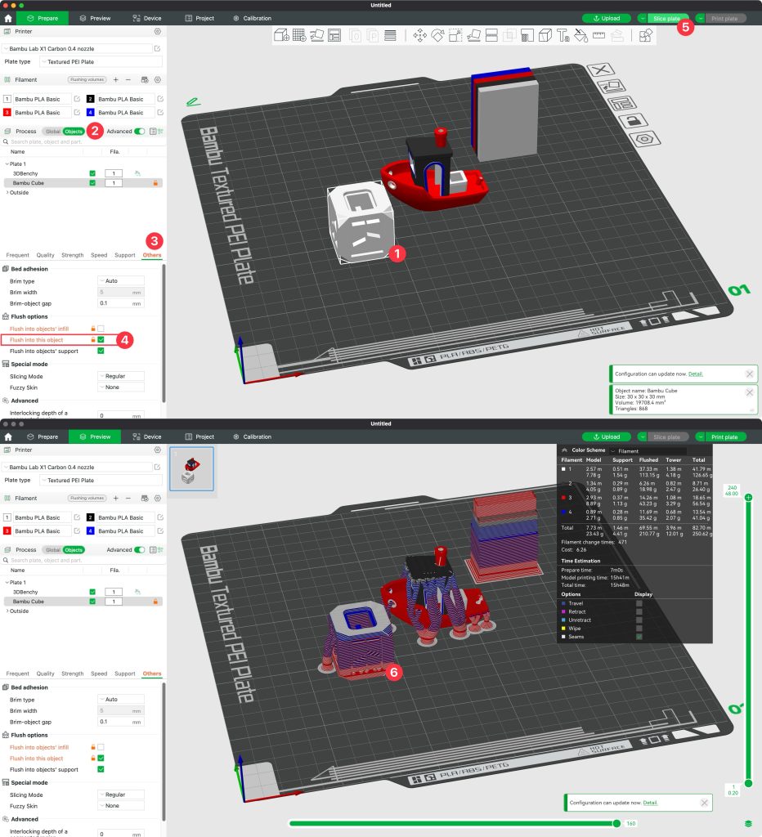Open the Plate type dropdown in the upper window

[102, 61]
